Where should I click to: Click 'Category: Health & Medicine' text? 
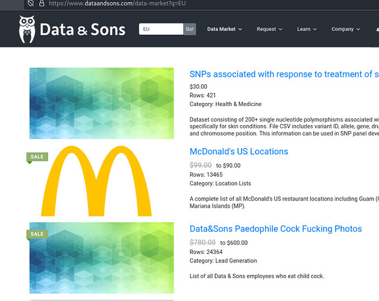coord(225,104)
